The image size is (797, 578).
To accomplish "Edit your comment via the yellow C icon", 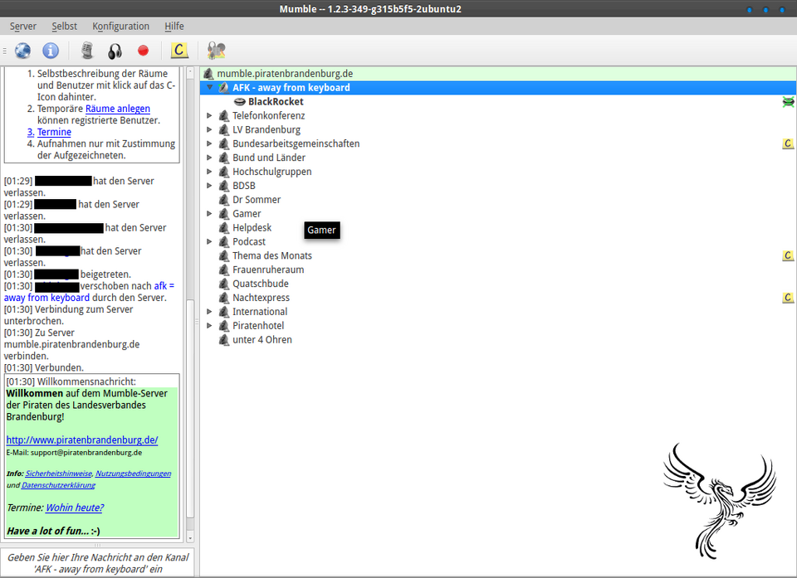I will [x=179, y=51].
